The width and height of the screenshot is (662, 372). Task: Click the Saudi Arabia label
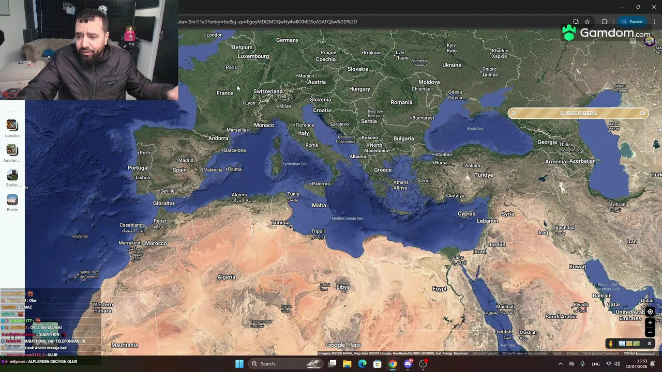tap(561, 316)
